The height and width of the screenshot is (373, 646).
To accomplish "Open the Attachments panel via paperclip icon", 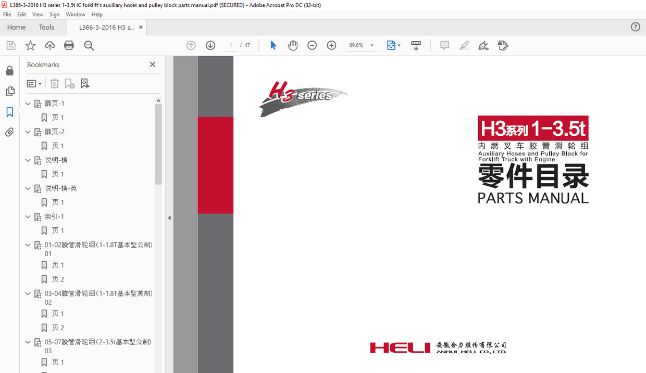I will (x=9, y=132).
